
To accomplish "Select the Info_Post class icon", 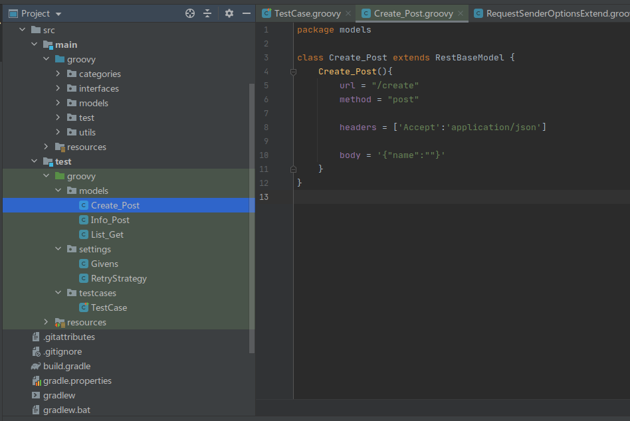I will (x=84, y=220).
